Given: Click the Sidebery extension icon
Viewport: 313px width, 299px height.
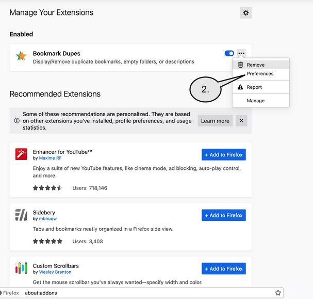Looking at the screenshot, I should (21, 215).
